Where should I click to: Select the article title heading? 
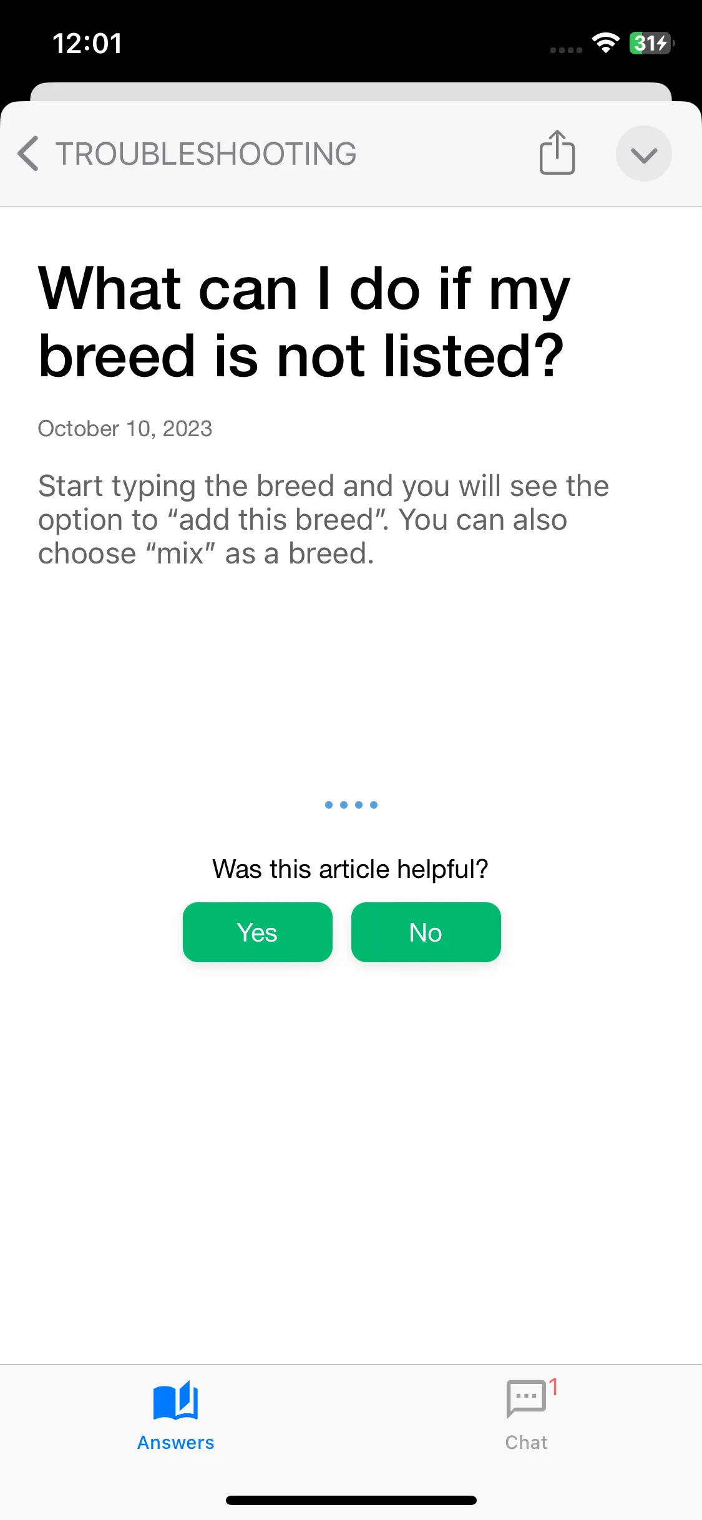(304, 321)
